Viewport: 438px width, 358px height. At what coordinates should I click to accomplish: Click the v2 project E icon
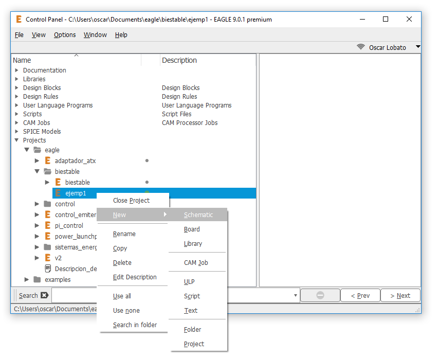pyautogui.click(x=48, y=258)
